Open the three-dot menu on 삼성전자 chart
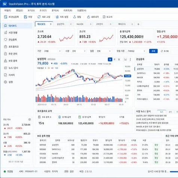The image size is (178, 178). tap(130, 59)
